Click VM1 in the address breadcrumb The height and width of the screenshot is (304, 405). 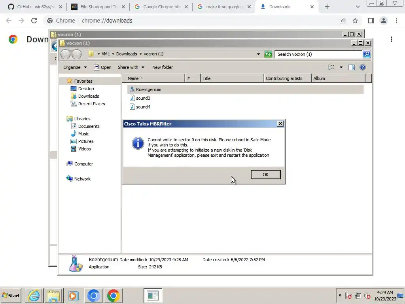point(106,54)
